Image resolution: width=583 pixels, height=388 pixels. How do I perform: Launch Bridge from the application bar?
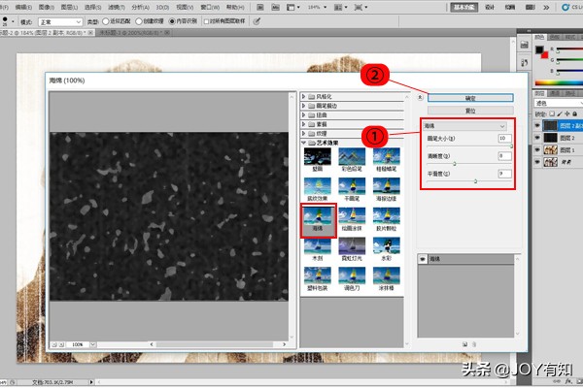260,7
